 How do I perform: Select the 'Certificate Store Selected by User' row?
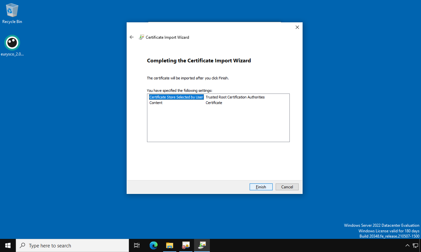coord(176,97)
